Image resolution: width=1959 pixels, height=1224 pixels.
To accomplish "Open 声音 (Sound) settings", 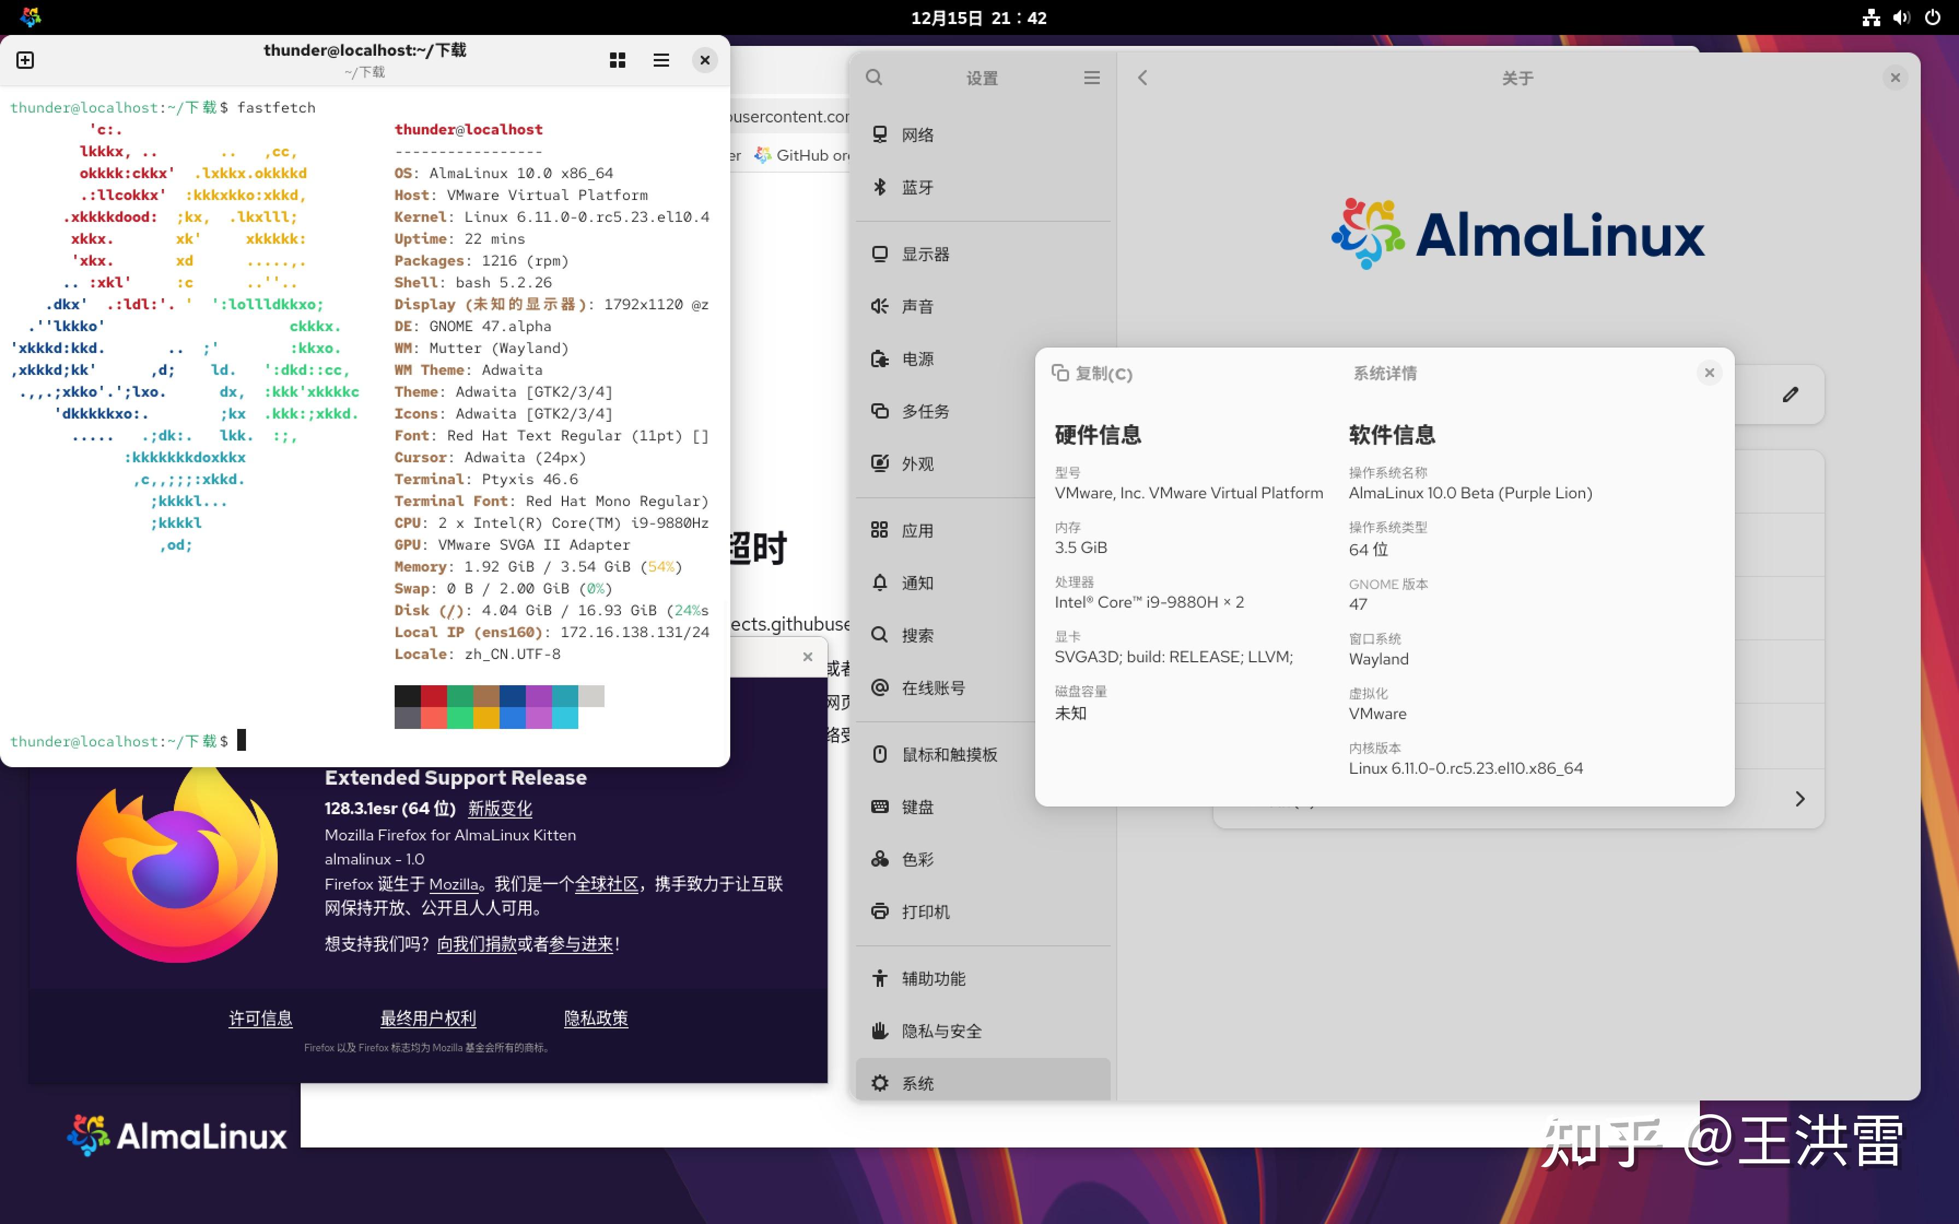I will [x=916, y=306].
